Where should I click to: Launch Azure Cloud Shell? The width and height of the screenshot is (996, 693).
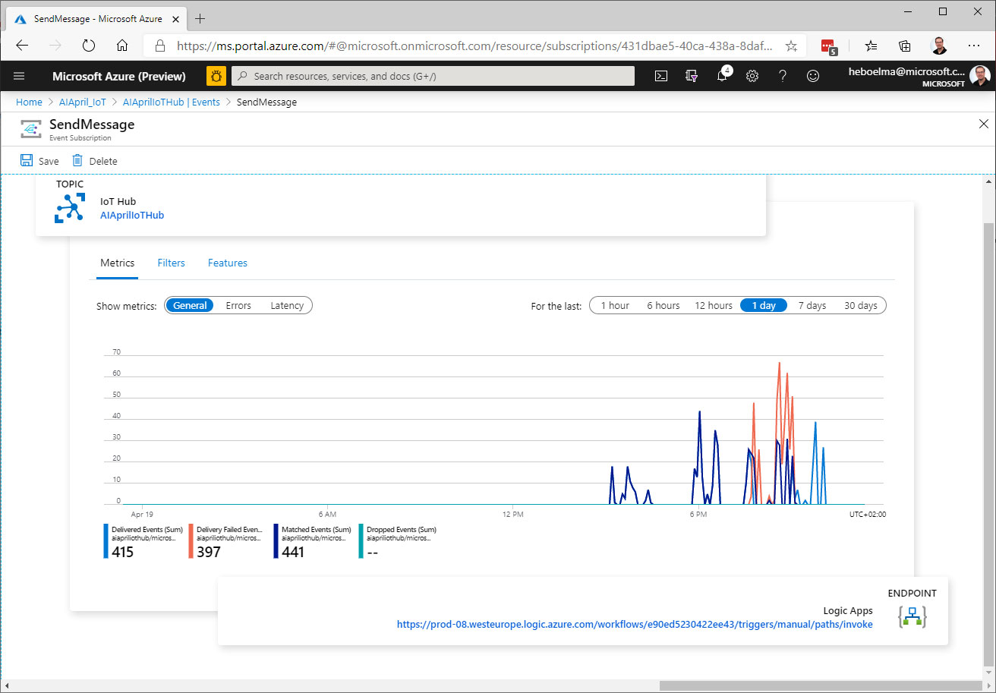(661, 76)
